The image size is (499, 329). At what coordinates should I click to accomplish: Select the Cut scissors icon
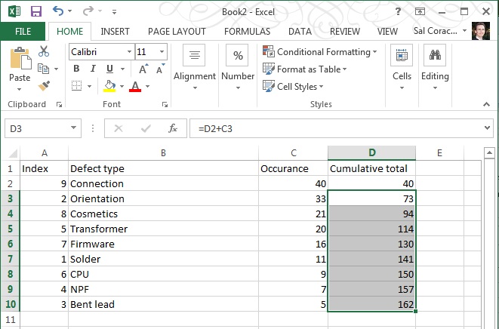43,51
